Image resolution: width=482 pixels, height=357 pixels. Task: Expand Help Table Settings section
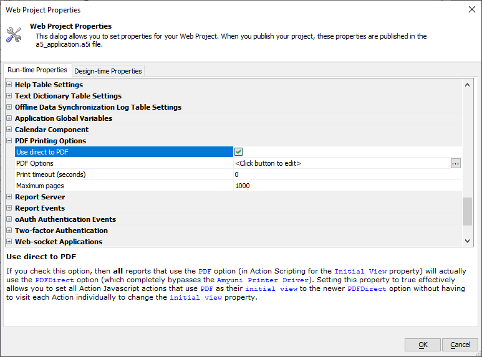pyautogui.click(x=9, y=85)
